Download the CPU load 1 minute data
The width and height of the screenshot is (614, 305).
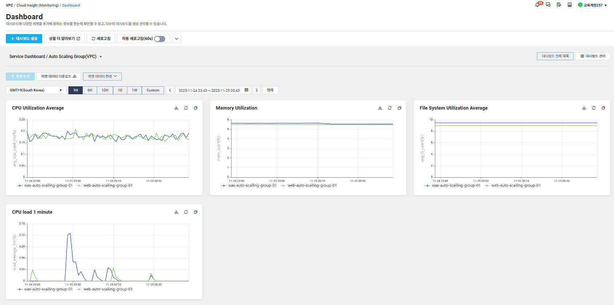point(176,212)
